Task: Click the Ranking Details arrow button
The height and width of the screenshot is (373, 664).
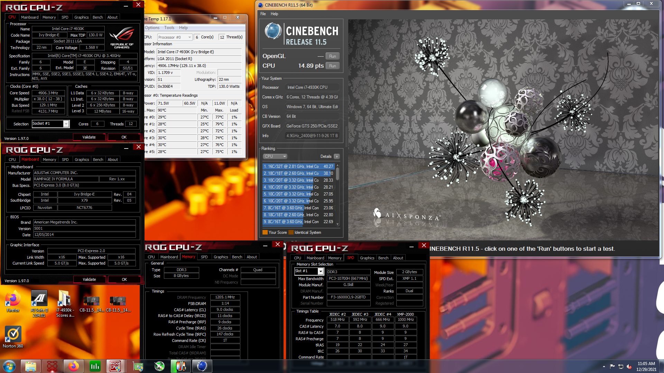Action: 337,156
